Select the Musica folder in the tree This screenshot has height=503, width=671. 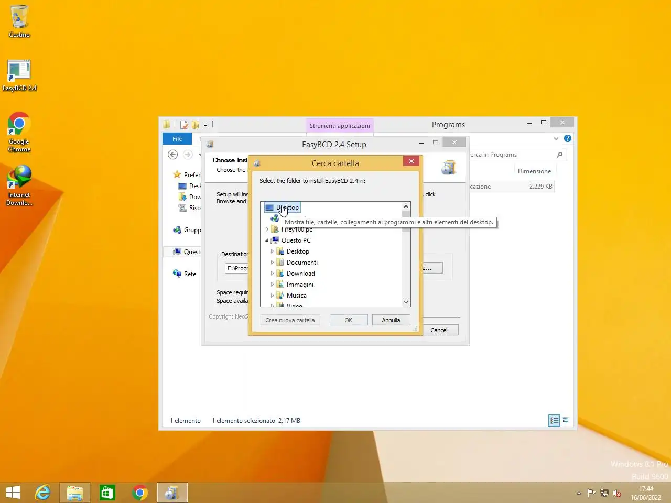(297, 296)
